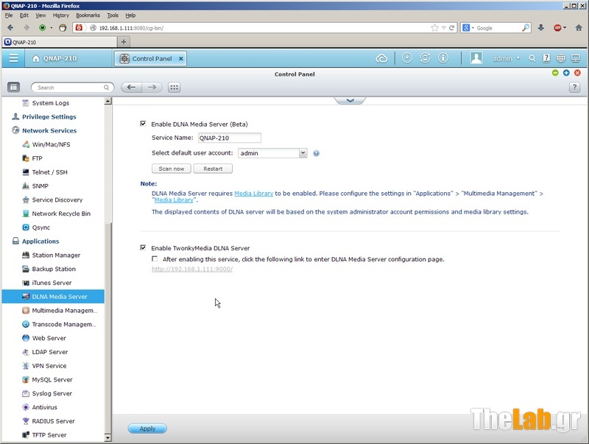This screenshot has width=589, height=444.
Task: Toggle Enable TwonkyMedia DLNA Server checkbox
Action: pyautogui.click(x=143, y=247)
